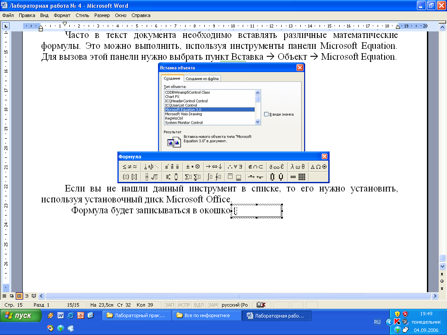Click the vertical scrollbar up arrow
This screenshot has height=335, width=447.
442,27
